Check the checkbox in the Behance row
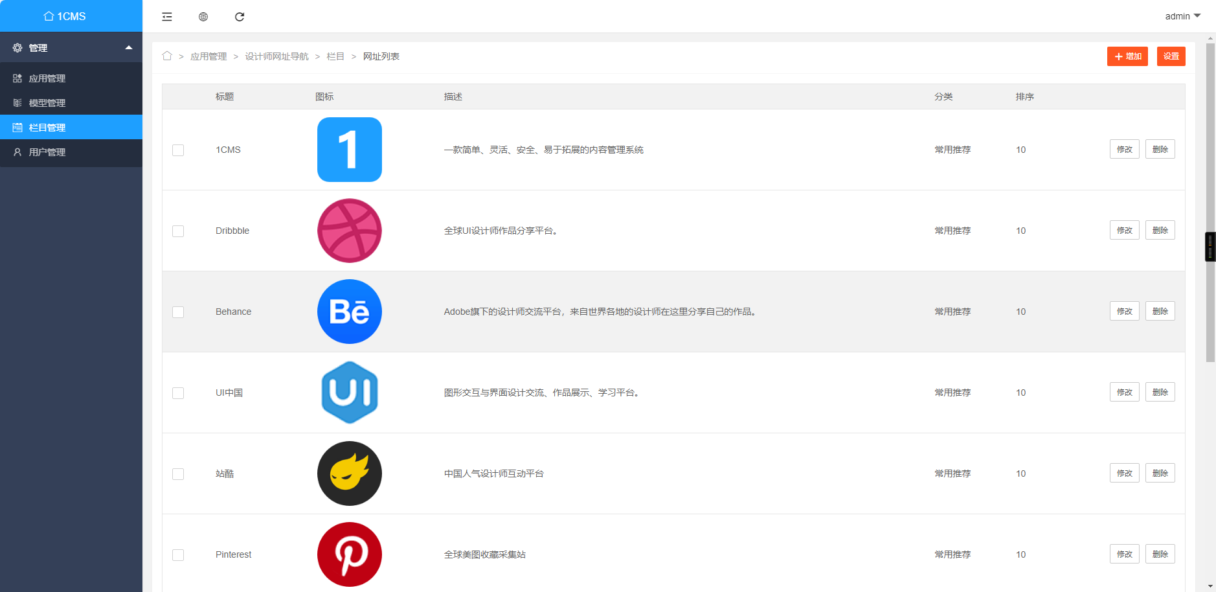 coord(178,312)
